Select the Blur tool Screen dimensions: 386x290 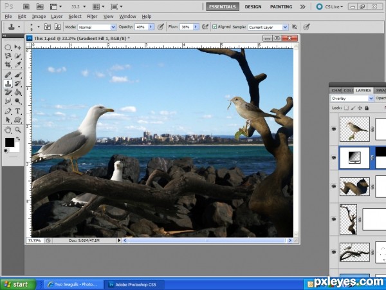(x=8, y=101)
